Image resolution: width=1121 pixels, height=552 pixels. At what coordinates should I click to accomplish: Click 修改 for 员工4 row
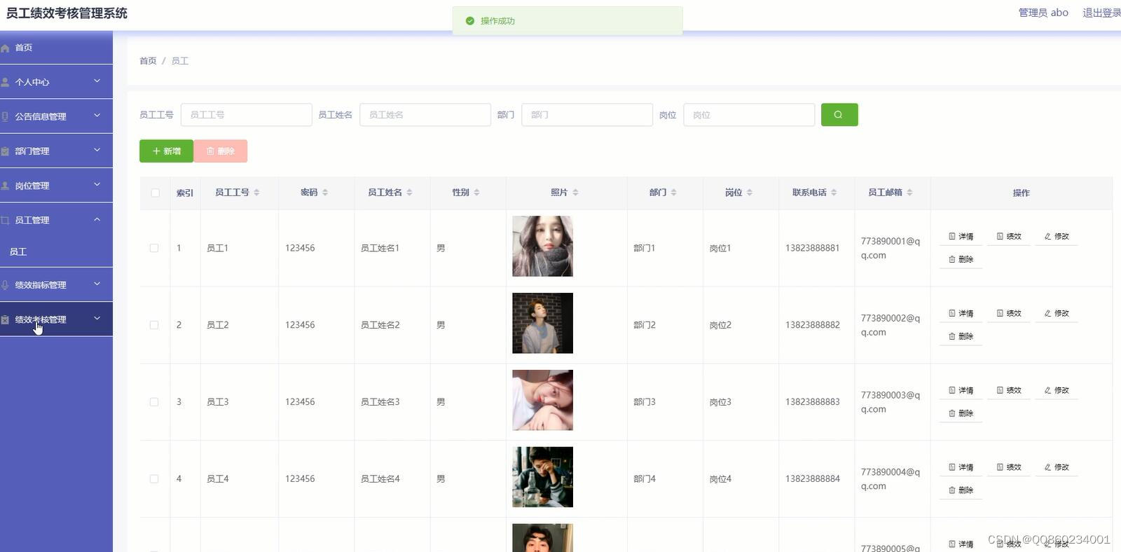click(x=1057, y=467)
